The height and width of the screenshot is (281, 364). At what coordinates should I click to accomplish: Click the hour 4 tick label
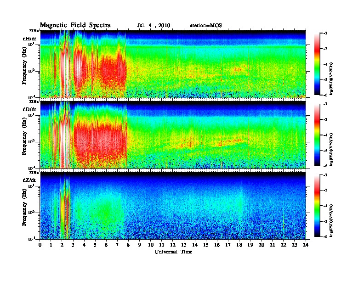coord(84,245)
